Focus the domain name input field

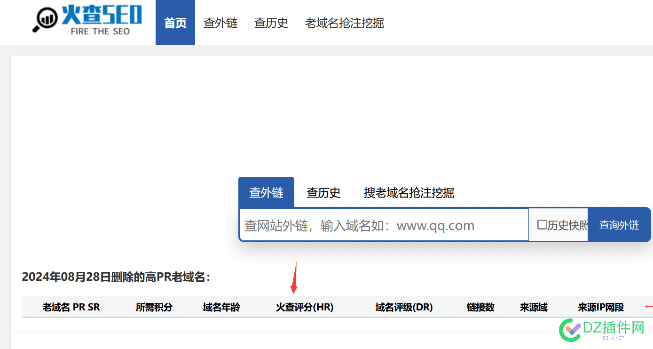(x=384, y=225)
